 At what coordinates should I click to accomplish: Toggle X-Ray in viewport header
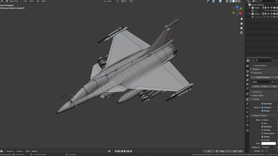click(227, 1)
